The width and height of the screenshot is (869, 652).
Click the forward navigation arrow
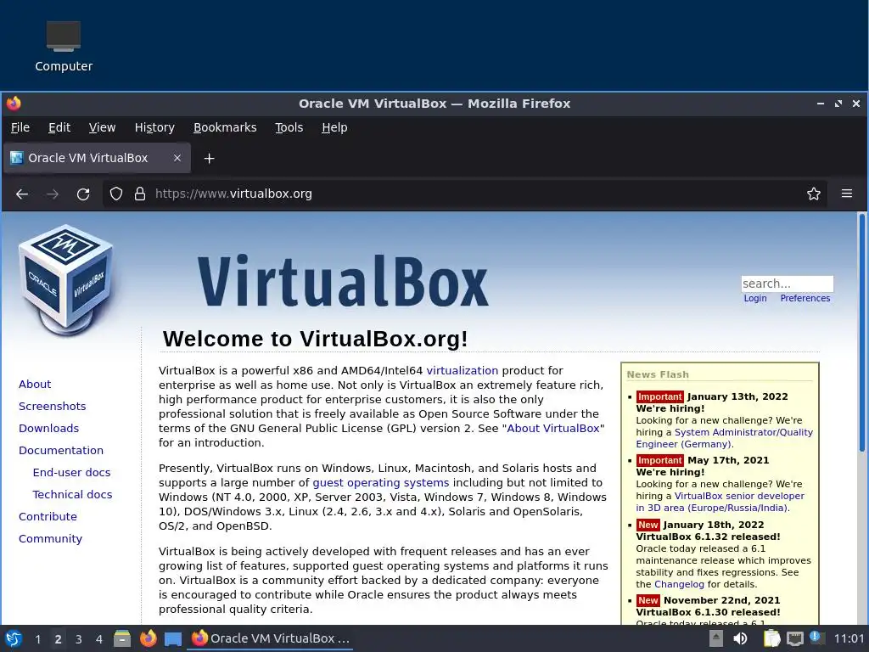click(53, 194)
